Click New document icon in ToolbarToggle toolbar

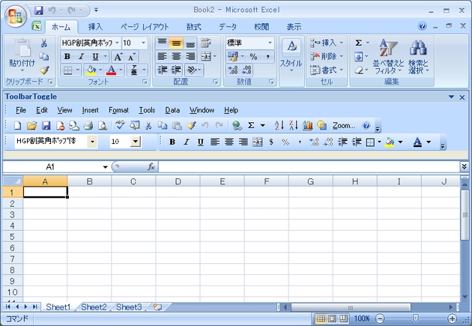click(17, 125)
